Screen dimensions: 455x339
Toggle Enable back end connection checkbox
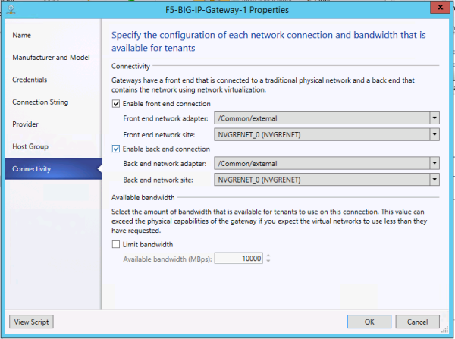click(115, 149)
